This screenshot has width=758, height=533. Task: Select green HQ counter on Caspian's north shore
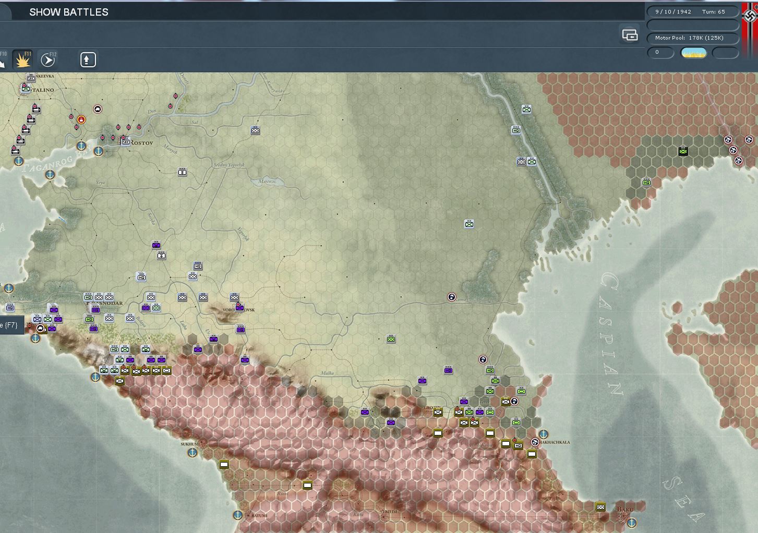[x=646, y=182]
